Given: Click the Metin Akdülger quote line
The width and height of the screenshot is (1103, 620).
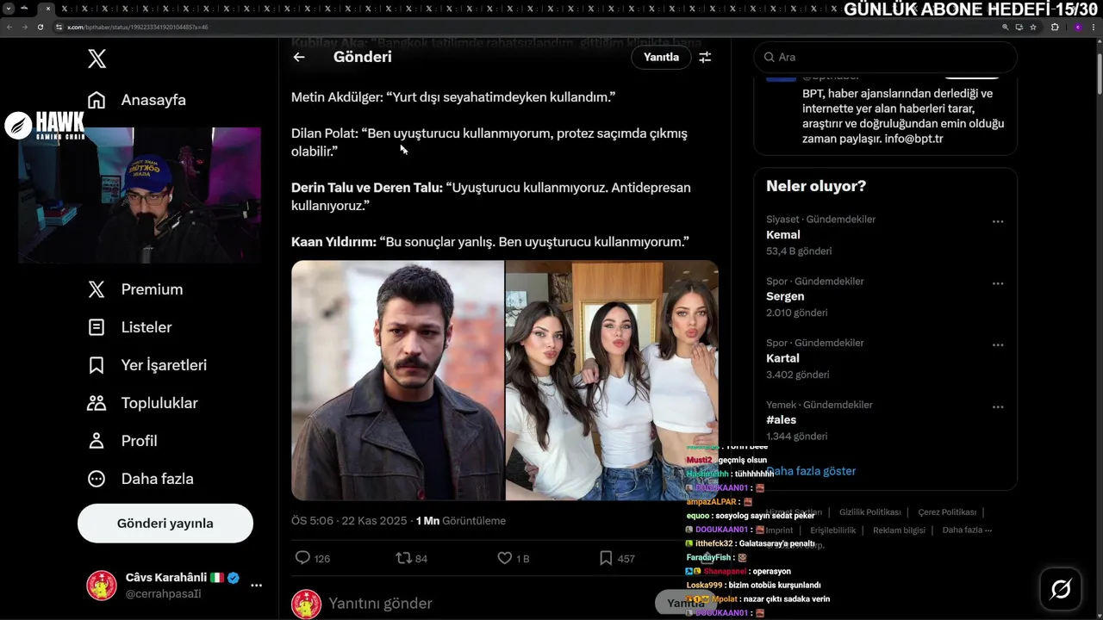Looking at the screenshot, I should click(453, 97).
